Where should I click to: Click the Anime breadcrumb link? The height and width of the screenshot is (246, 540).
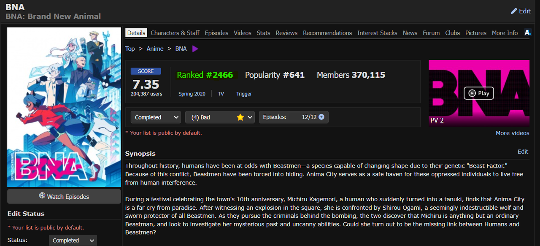(155, 49)
